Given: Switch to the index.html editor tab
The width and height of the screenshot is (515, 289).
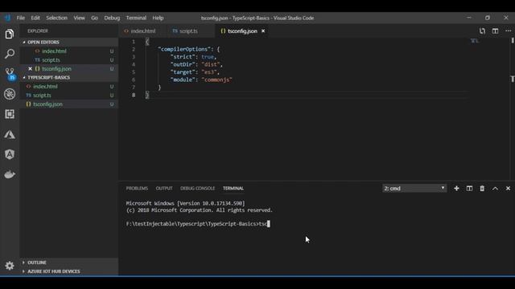Looking at the screenshot, I should pos(142,31).
